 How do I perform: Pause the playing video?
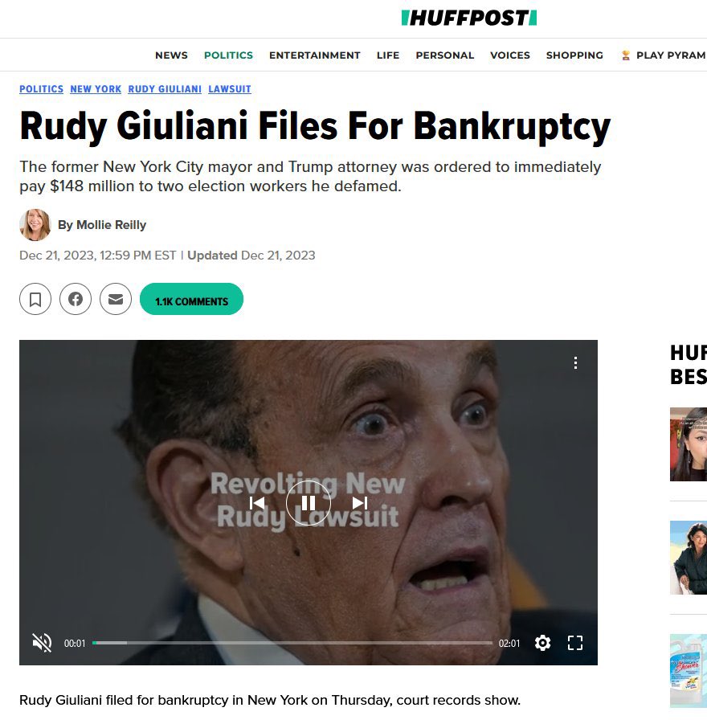309,503
